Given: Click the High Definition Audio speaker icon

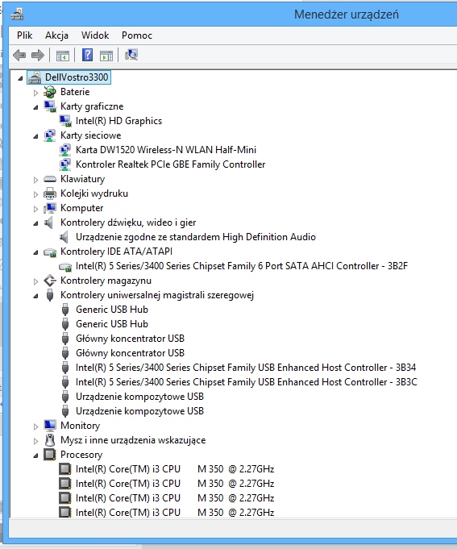Looking at the screenshot, I should (x=64, y=237).
